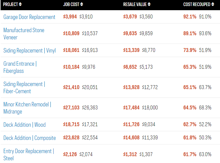Image resolution: width=220 pixels, height=163 pixels.
Task: Select the 64.5% cost recouped value
Action: (190, 108)
